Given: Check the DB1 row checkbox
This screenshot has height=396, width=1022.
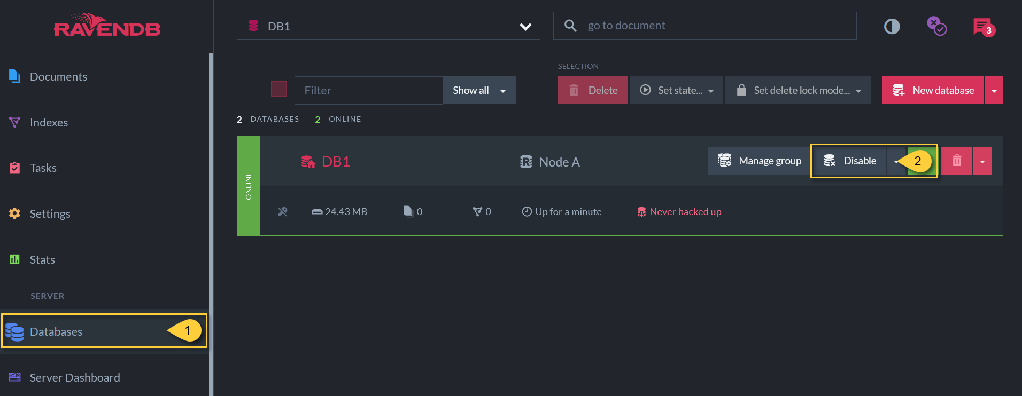Looking at the screenshot, I should pos(279,161).
